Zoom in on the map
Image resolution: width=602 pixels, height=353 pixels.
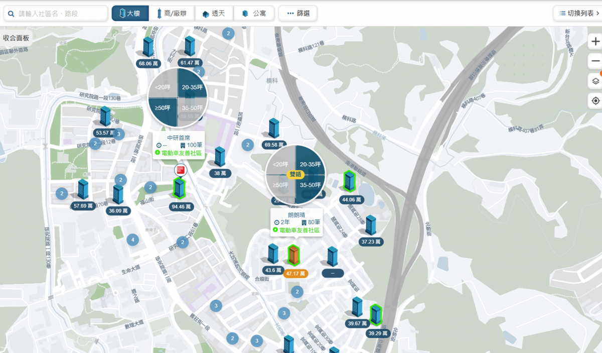tap(595, 42)
